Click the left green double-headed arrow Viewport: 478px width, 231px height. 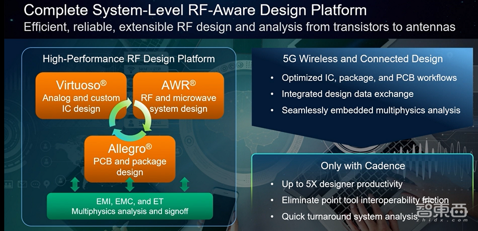pos(75,185)
